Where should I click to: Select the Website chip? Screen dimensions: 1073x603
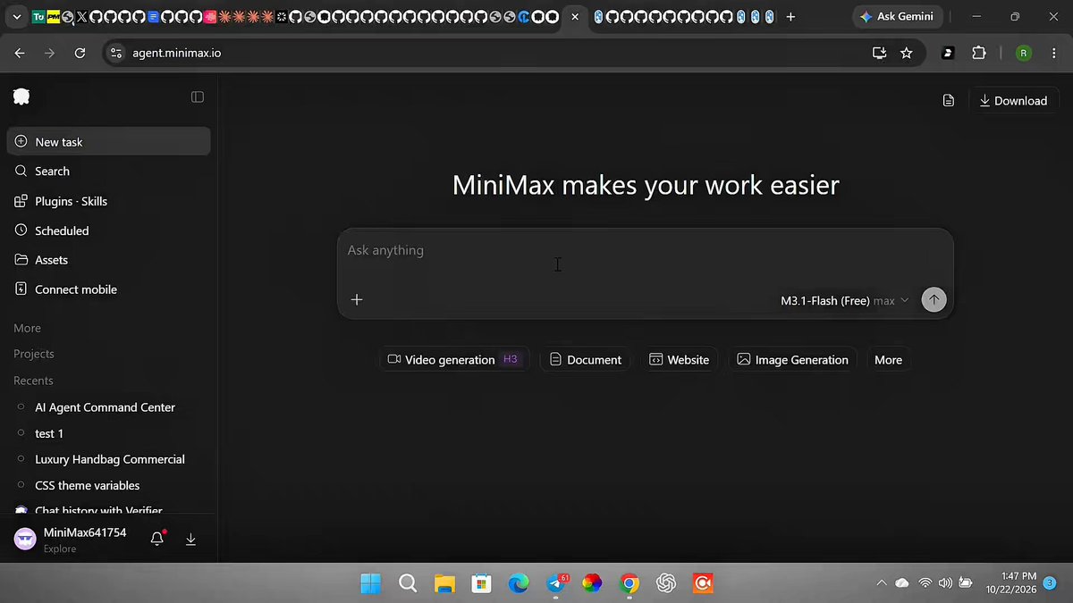(x=679, y=359)
